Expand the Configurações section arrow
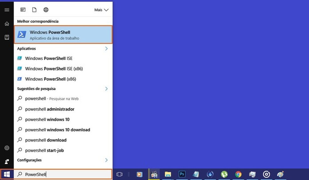309x180 pixels. (x=106, y=160)
